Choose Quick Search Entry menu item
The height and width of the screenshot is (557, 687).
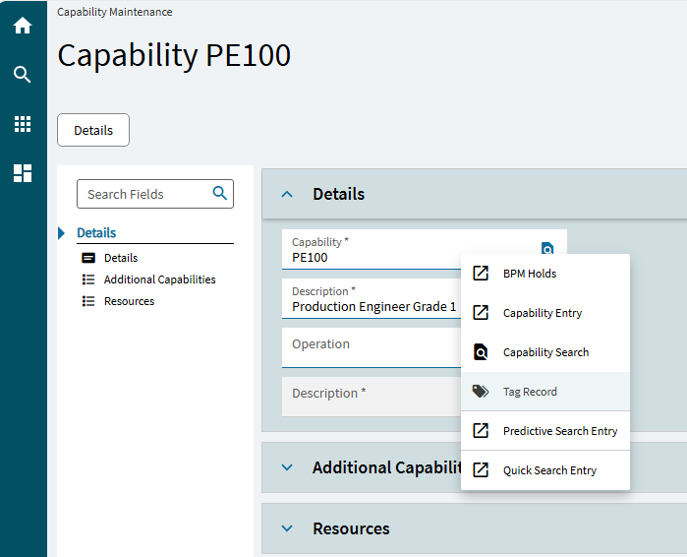click(x=549, y=470)
